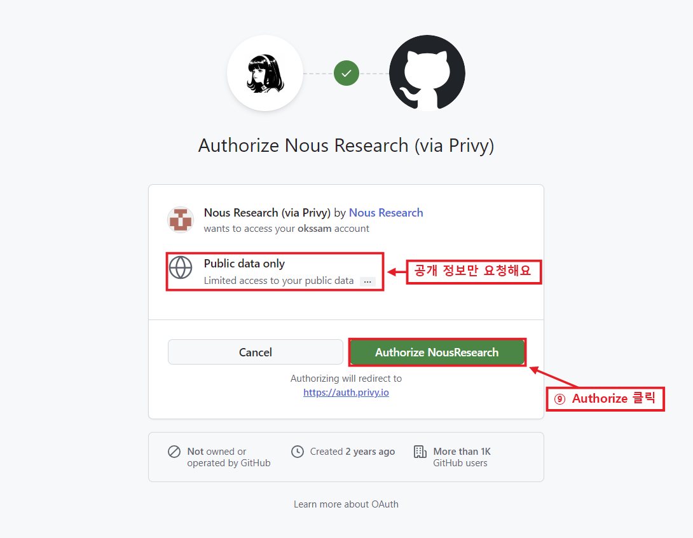Click the 'Limited access to your public data' text

(x=279, y=281)
